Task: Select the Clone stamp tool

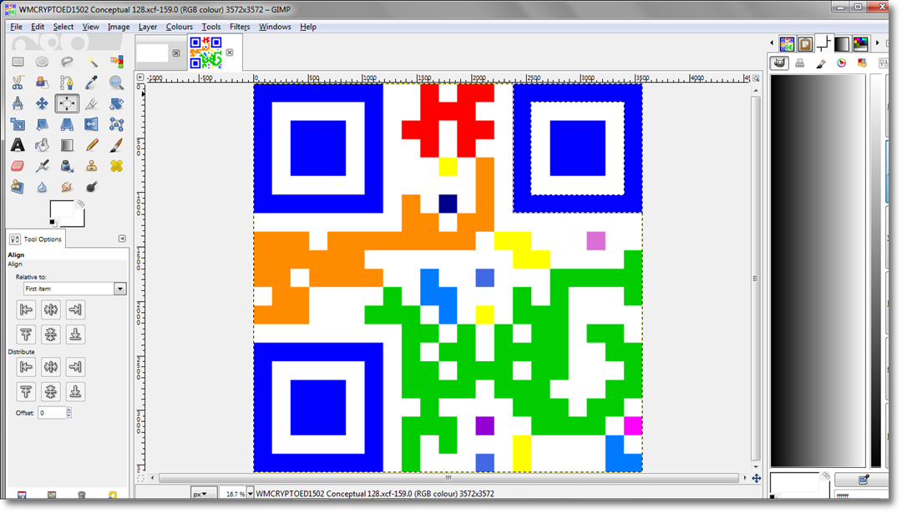Action: click(x=92, y=166)
